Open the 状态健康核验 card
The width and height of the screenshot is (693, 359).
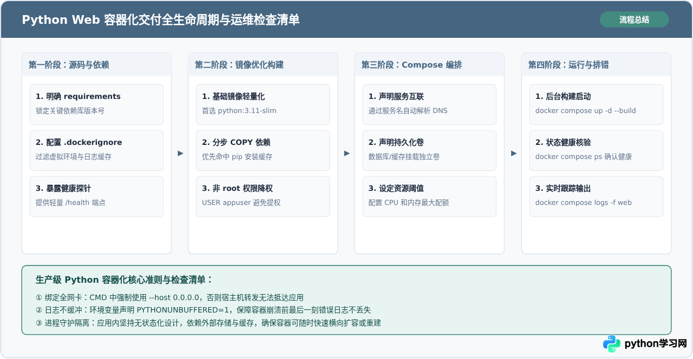pyautogui.click(x=596, y=150)
